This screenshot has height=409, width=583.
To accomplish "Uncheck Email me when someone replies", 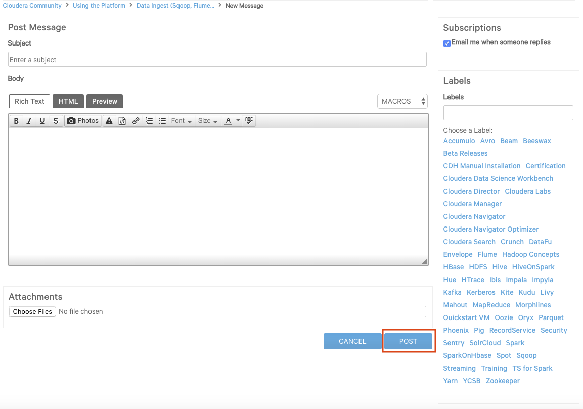I will (x=447, y=43).
